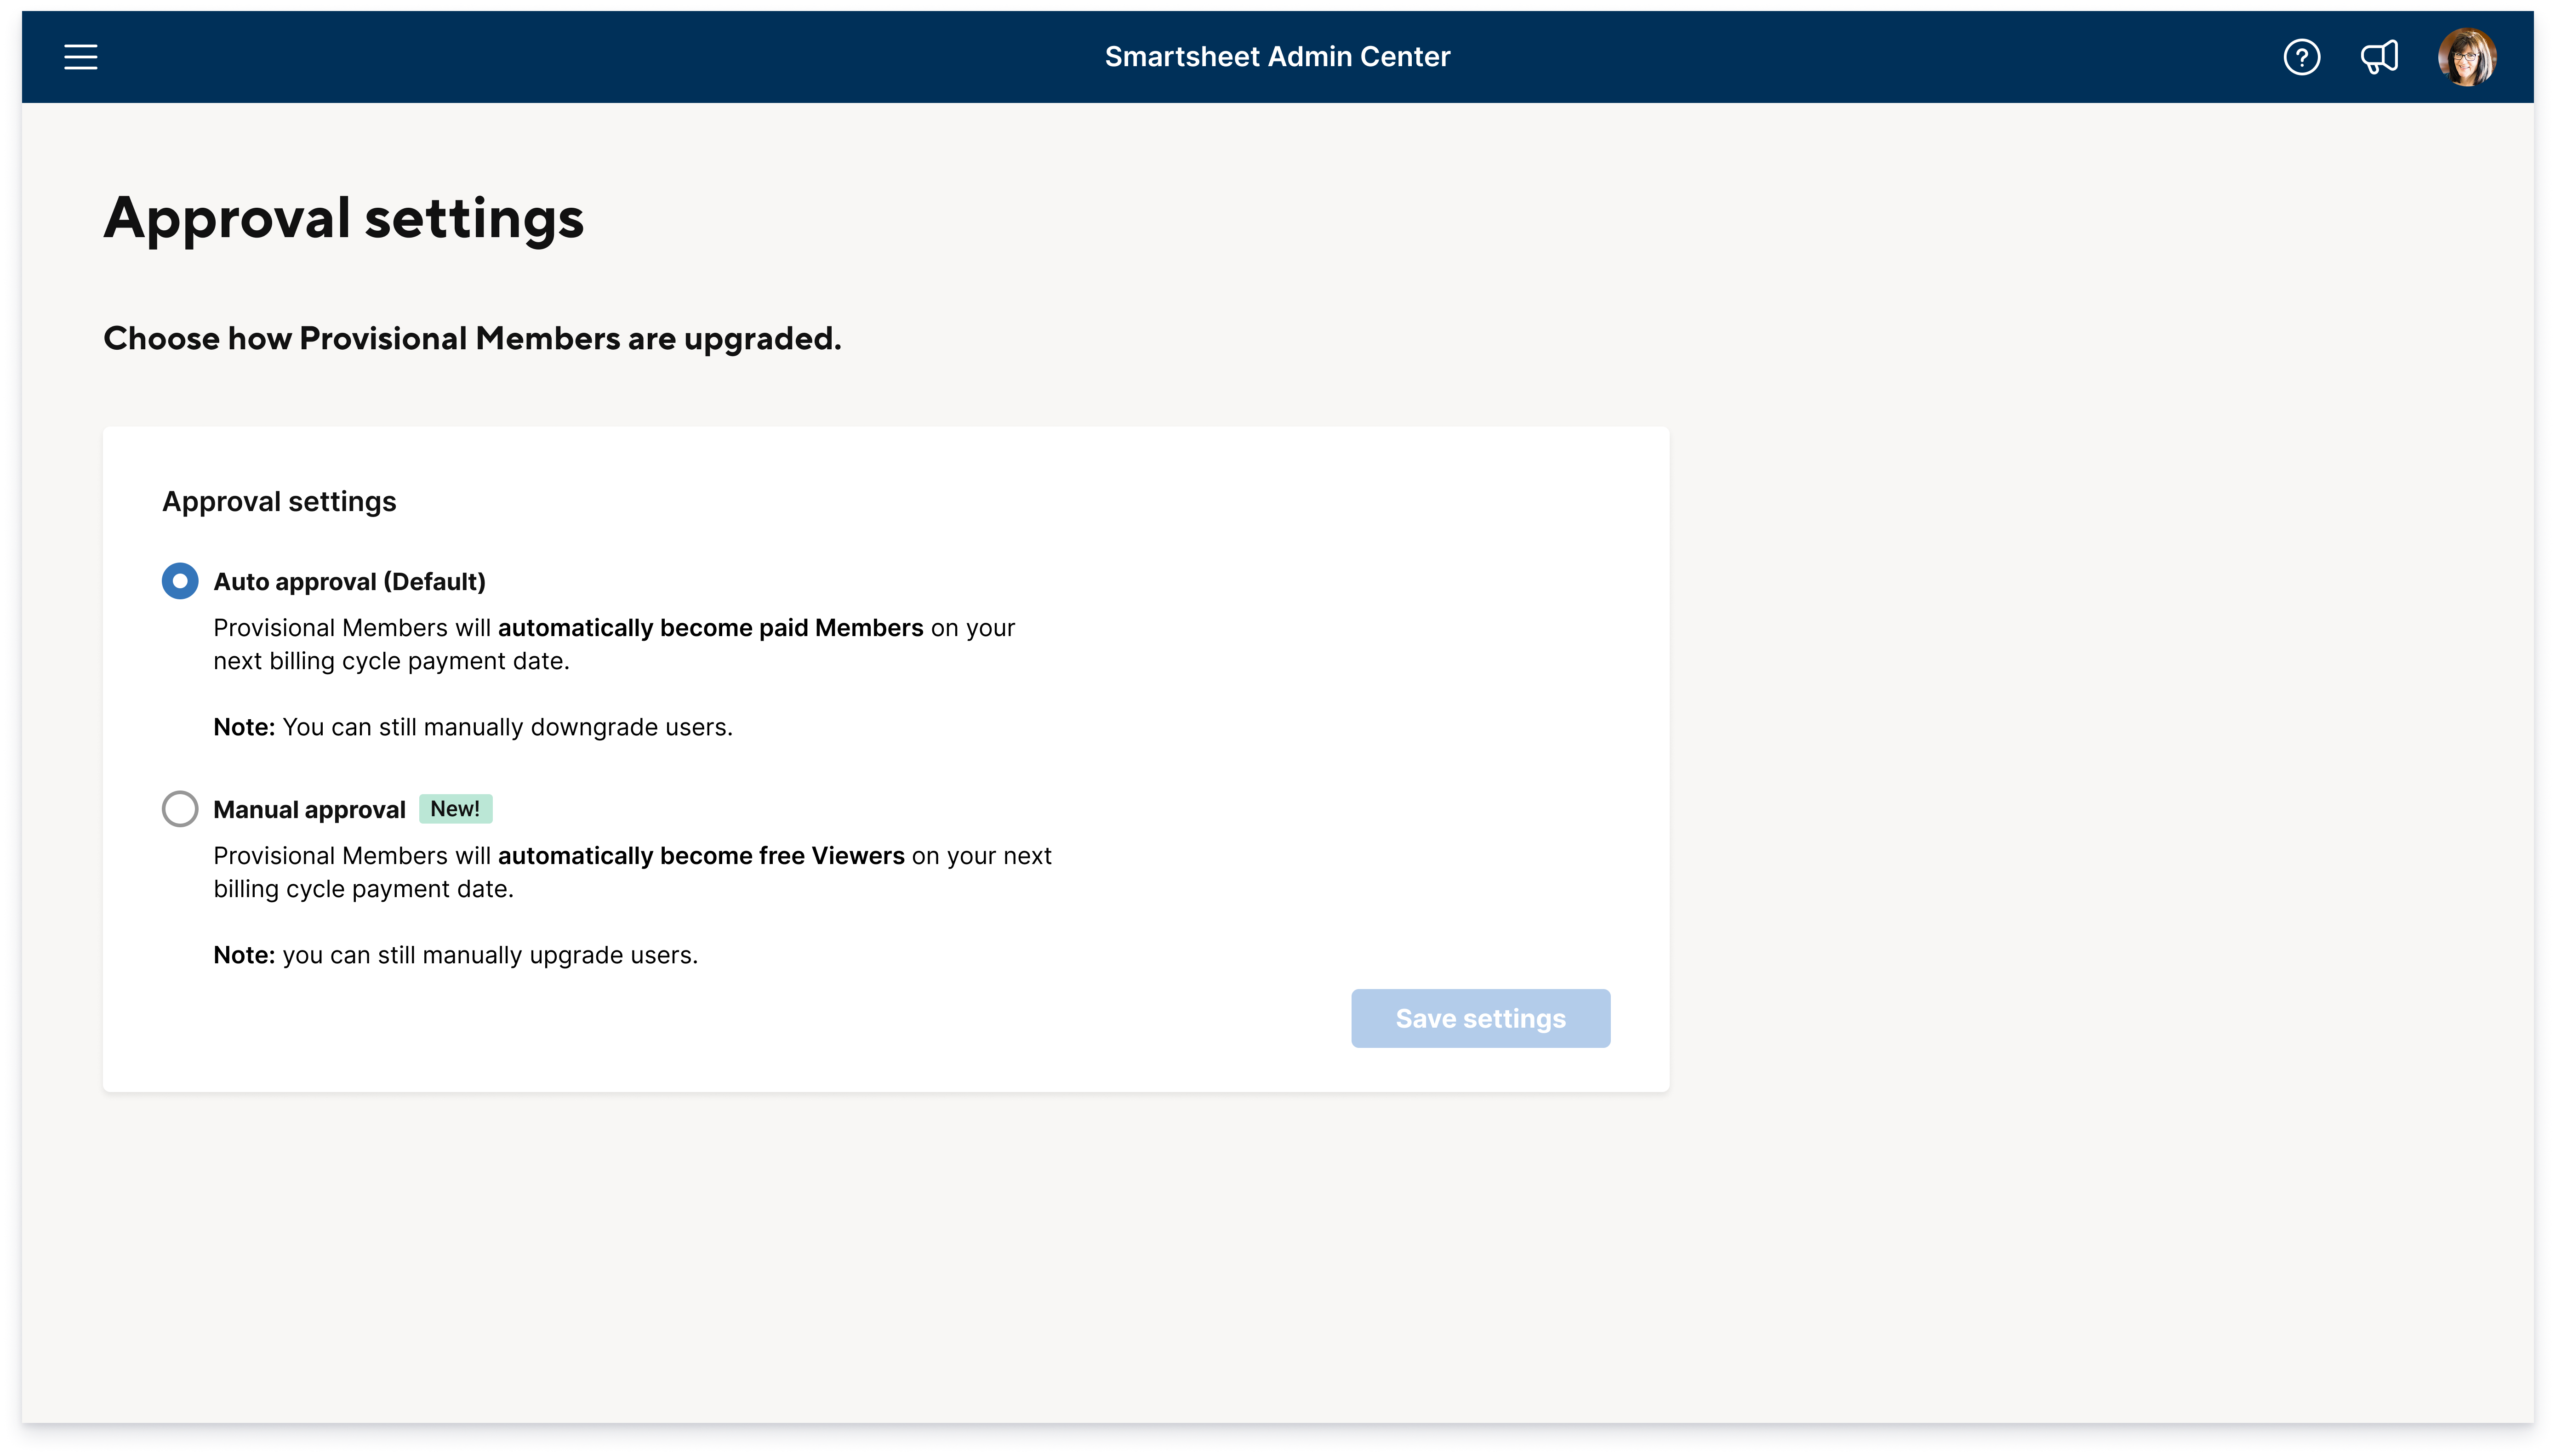Open the announcements megaphone icon
This screenshot has width=2556, height=1456.
coord(2379,57)
